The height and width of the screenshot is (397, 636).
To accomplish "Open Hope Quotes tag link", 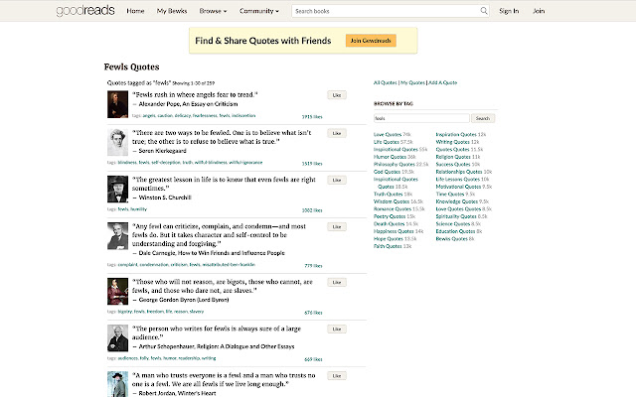I will click(x=389, y=238).
